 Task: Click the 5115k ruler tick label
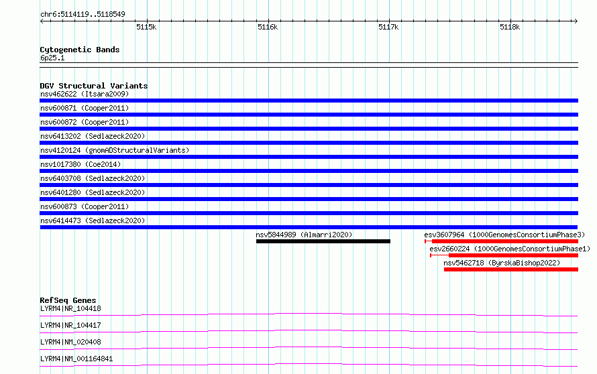pos(146,27)
